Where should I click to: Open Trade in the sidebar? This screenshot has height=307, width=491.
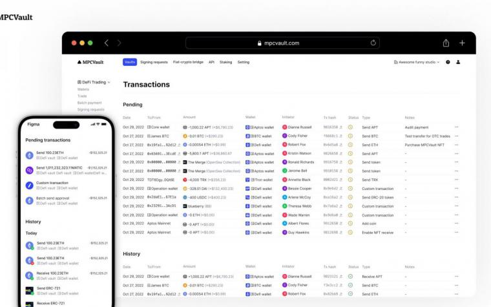pyautogui.click(x=82, y=96)
